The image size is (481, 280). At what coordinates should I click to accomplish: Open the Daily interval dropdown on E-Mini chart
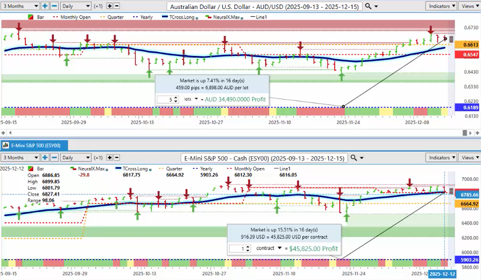click(x=75, y=158)
